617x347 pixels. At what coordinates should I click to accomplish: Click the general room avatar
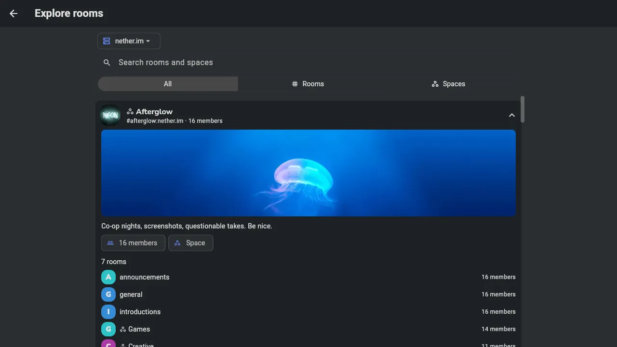coord(108,294)
